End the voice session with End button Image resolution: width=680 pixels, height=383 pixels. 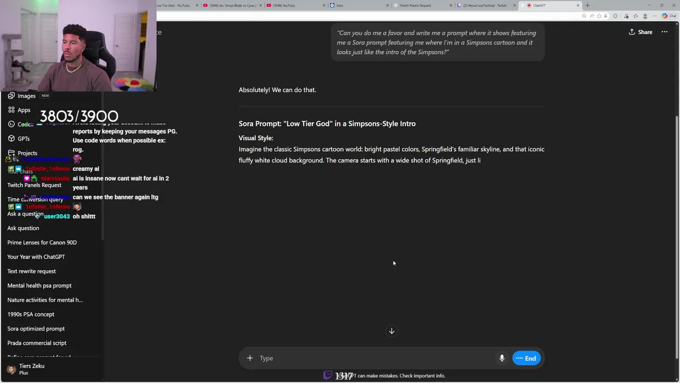[x=526, y=358]
